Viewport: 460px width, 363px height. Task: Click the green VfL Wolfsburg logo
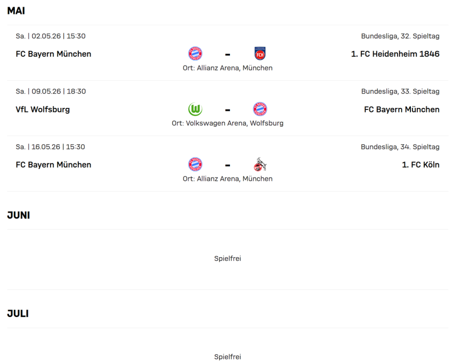pos(195,109)
